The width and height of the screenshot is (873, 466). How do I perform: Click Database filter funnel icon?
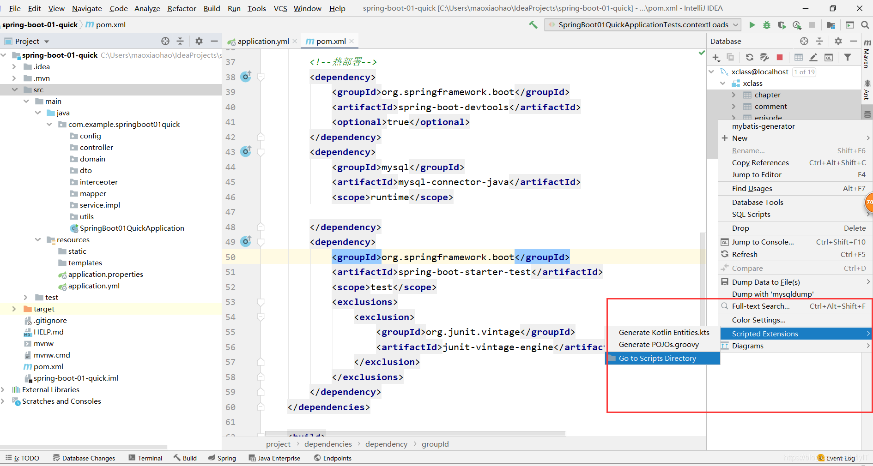pyautogui.click(x=848, y=57)
